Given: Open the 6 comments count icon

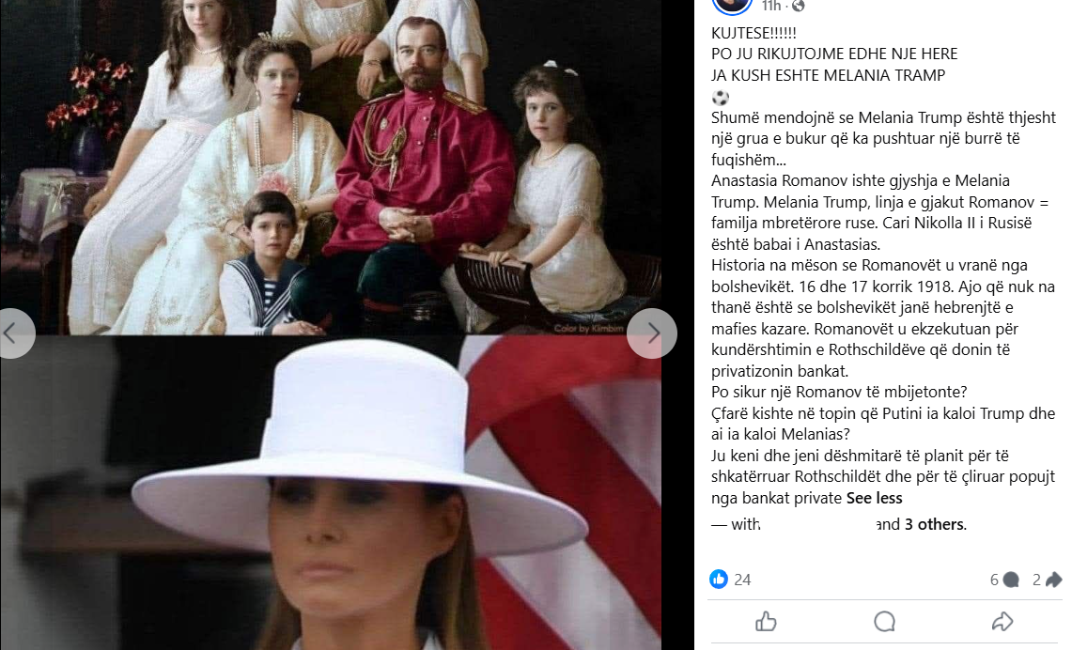Looking at the screenshot, I should (1010, 580).
